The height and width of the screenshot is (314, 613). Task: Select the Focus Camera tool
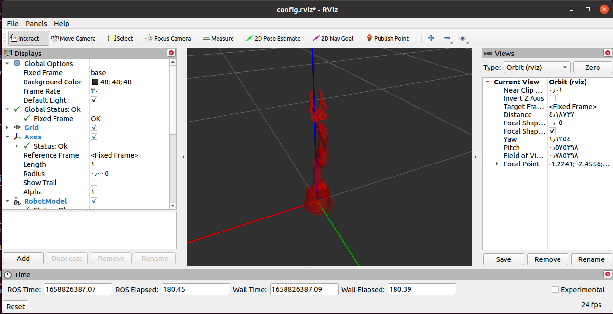[168, 38]
